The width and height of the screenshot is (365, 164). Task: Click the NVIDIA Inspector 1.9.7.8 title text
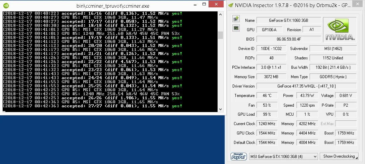(293, 5)
